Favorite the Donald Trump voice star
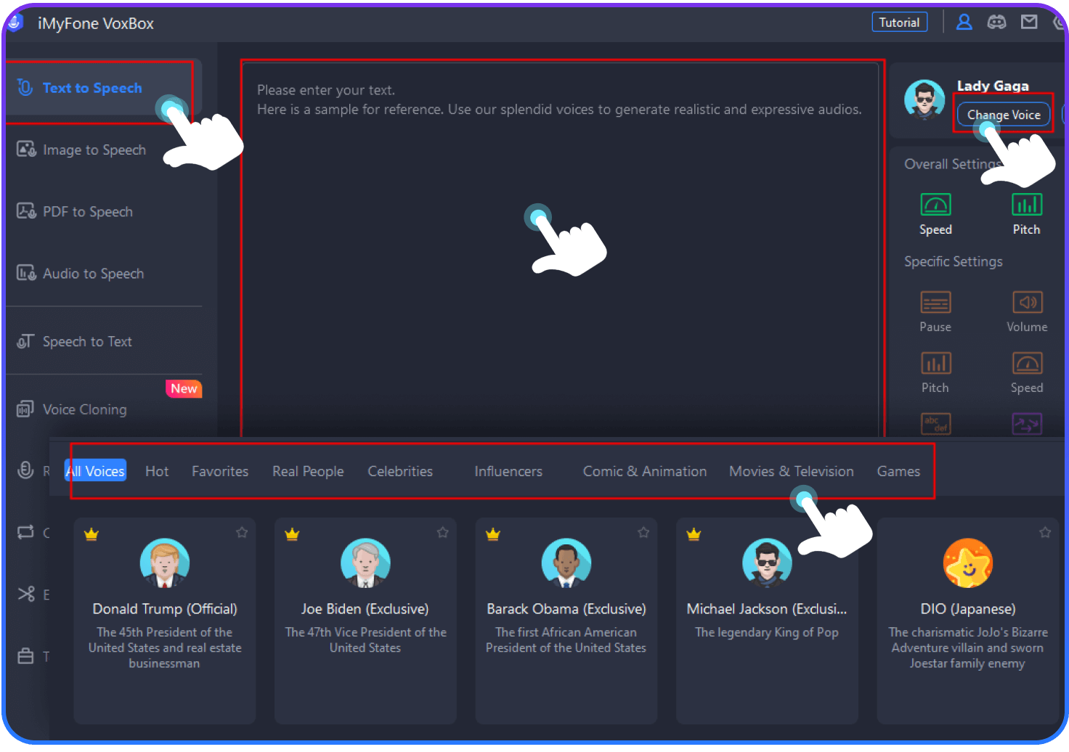The image size is (1069, 752). click(242, 533)
